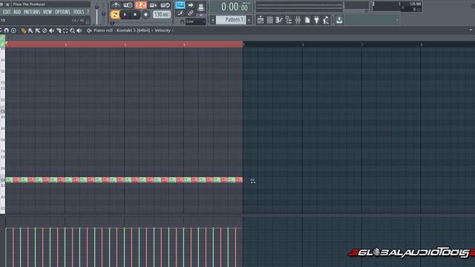Open the Line snap dropdown
This screenshot has width=475, height=267.
(x=195, y=22)
